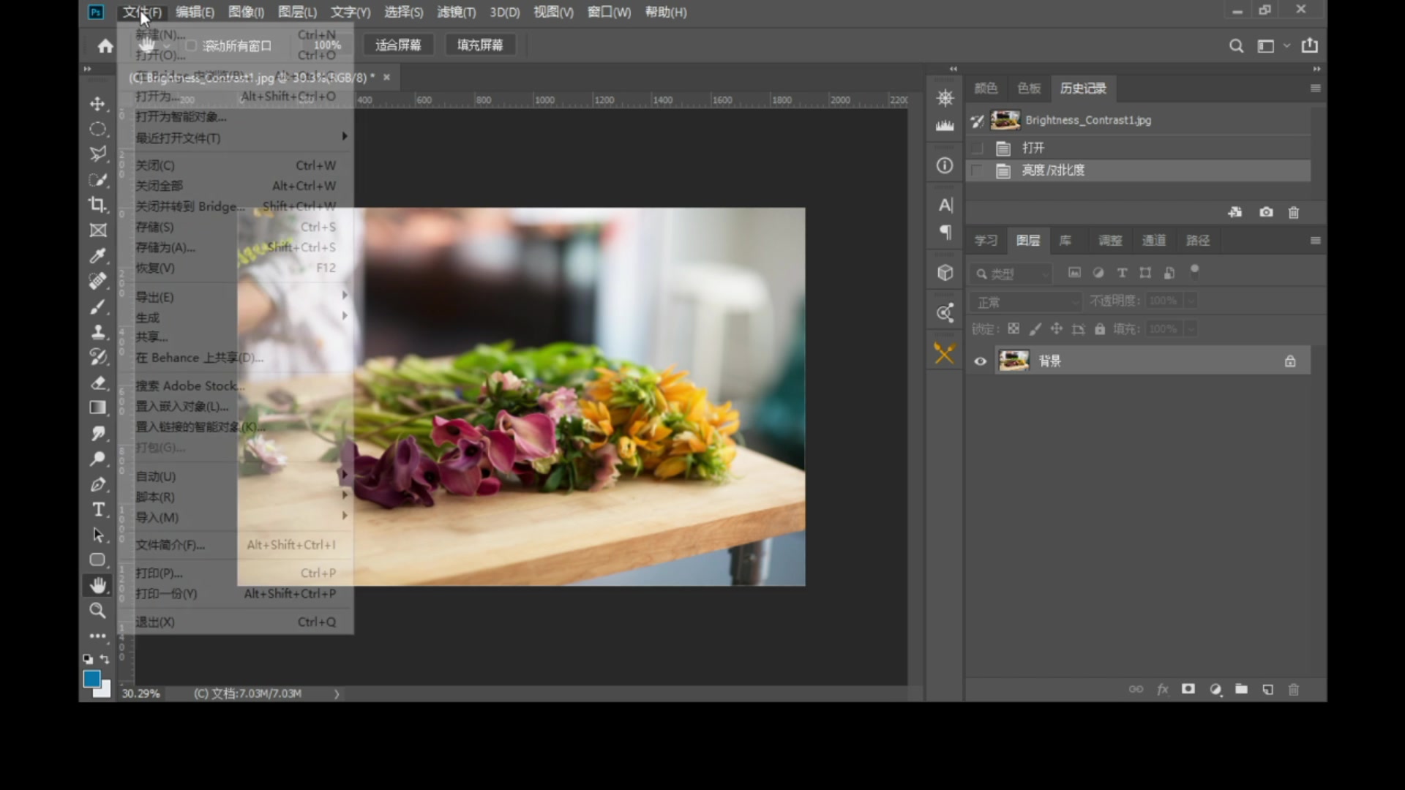1405x790 pixels.
Task: Click the background white color swatch
Action: 105,691
